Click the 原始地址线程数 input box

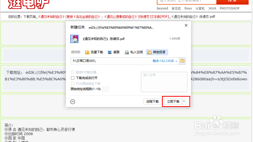pyautogui.click(x=105, y=89)
